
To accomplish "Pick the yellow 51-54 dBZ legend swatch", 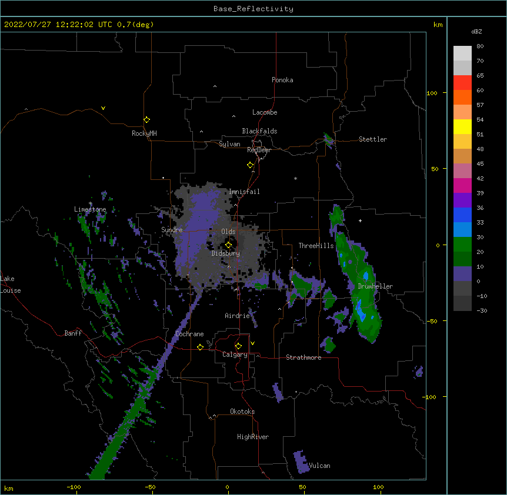I will click(462, 127).
